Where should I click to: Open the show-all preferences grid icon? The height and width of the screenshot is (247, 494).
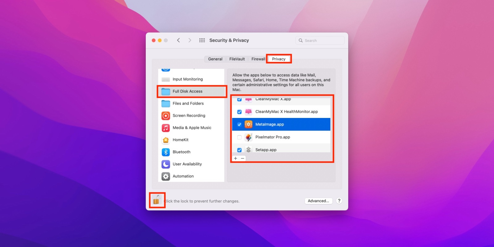pos(202,40)
